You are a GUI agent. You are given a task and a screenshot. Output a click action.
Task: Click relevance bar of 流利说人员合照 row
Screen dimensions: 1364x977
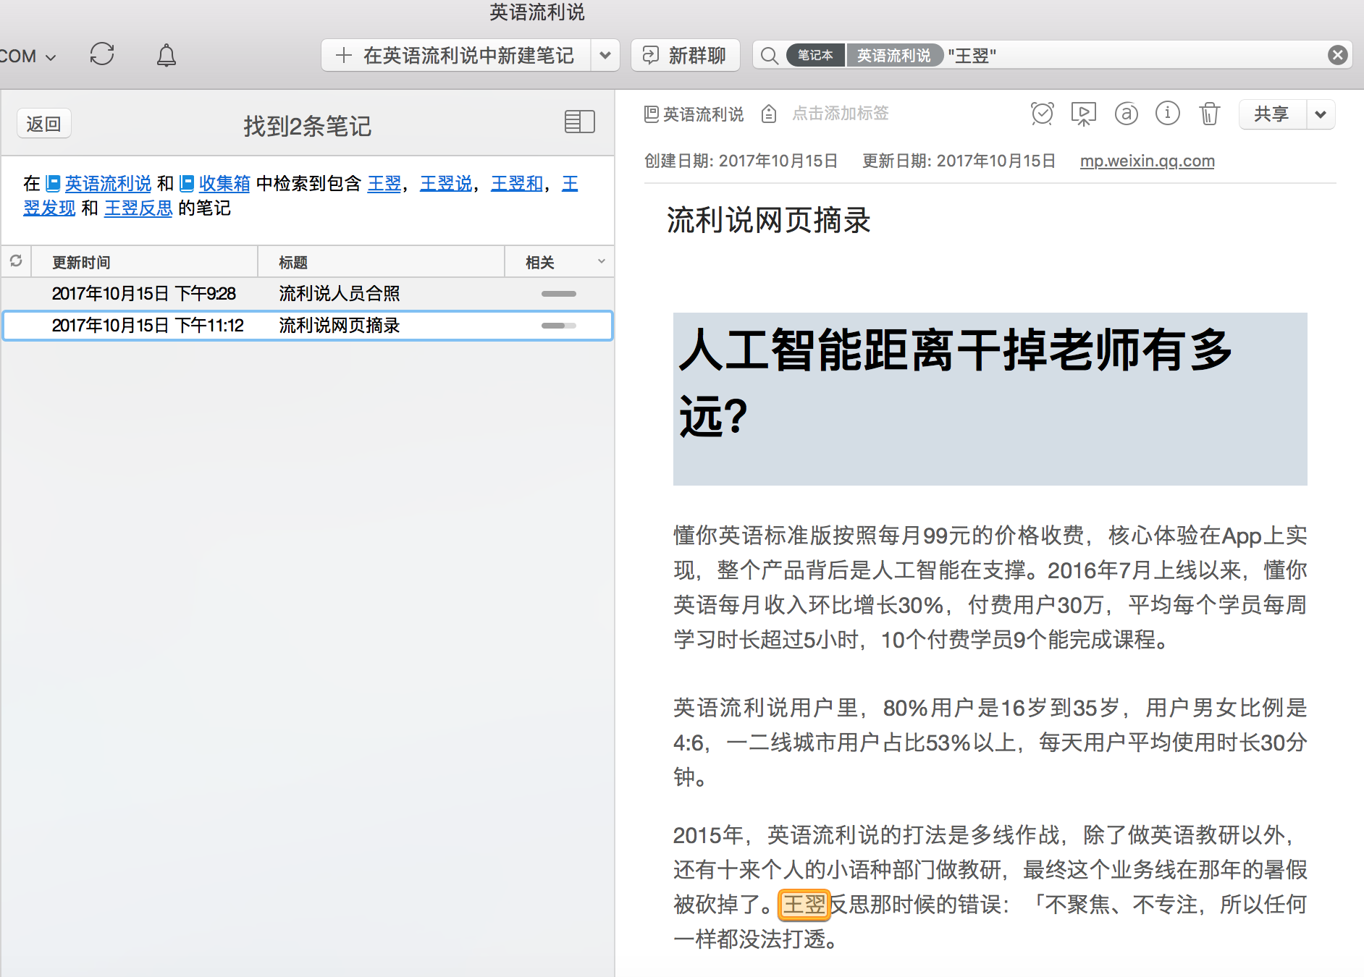[559, 294]
